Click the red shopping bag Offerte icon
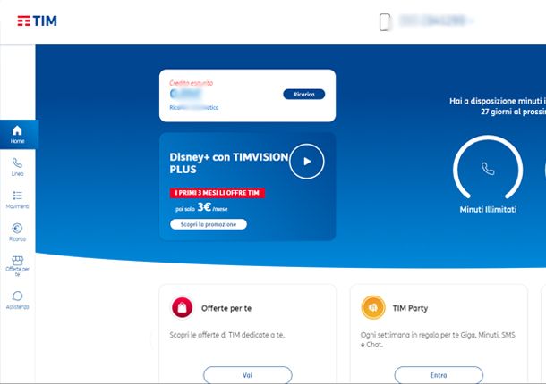546x384 pixels. point(182,307)
